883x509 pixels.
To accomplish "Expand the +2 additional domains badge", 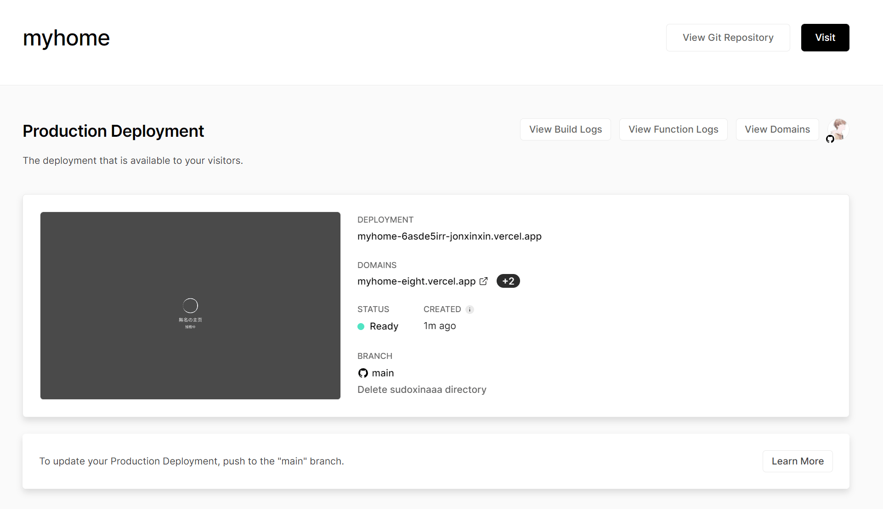I will [508, 281].
